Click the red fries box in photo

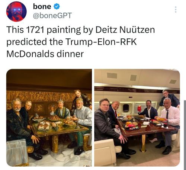click(x=139, y=108)
